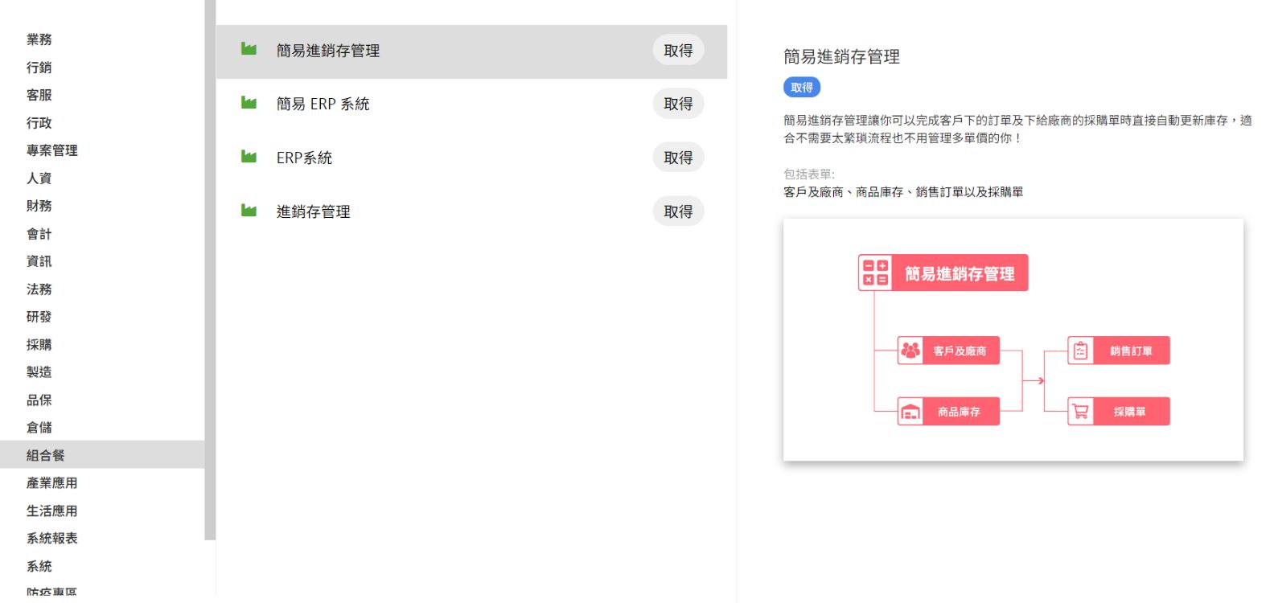The height and width of the screenshot is (603, 1274).
Task: Click the shopping cart icon on 採購單 node
Action: pyautogui.click(x=1080, y=412)
